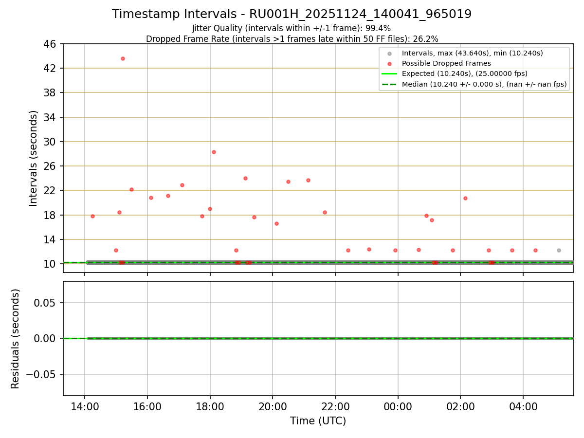Click the '18:00' x-axis tick label
Viewport: 584px width, 438px height.
pos(210,406)
